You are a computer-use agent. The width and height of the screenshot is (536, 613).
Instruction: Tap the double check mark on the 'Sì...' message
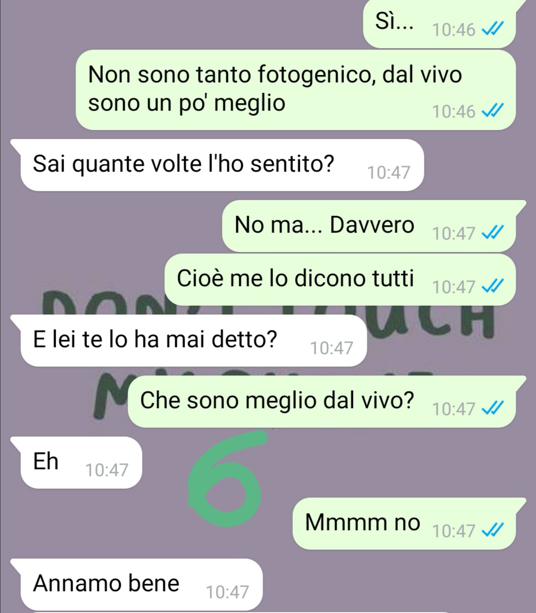coord(493,30)
